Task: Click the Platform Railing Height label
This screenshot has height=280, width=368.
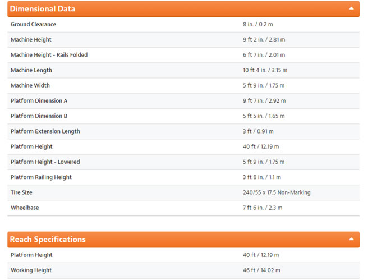Action: pyautogui.click(x=41, y=177)
